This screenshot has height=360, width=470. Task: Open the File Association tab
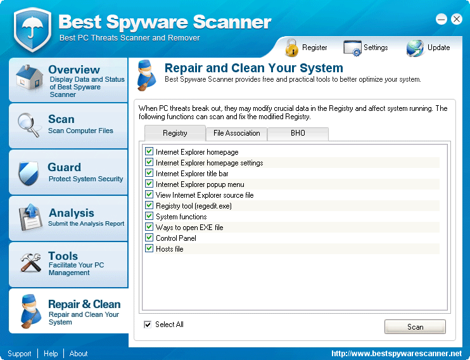(x=236, y=134)
